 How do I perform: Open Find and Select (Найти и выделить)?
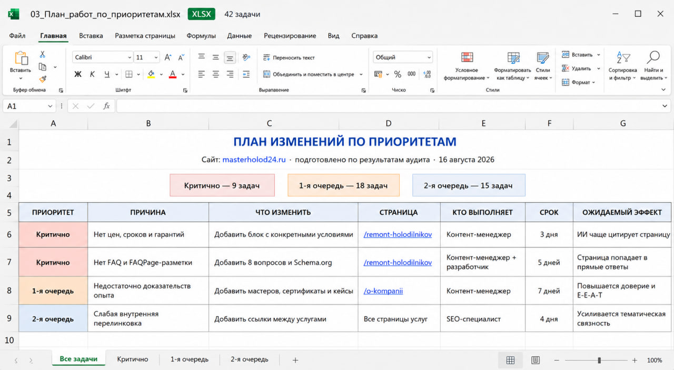[653, 67]
